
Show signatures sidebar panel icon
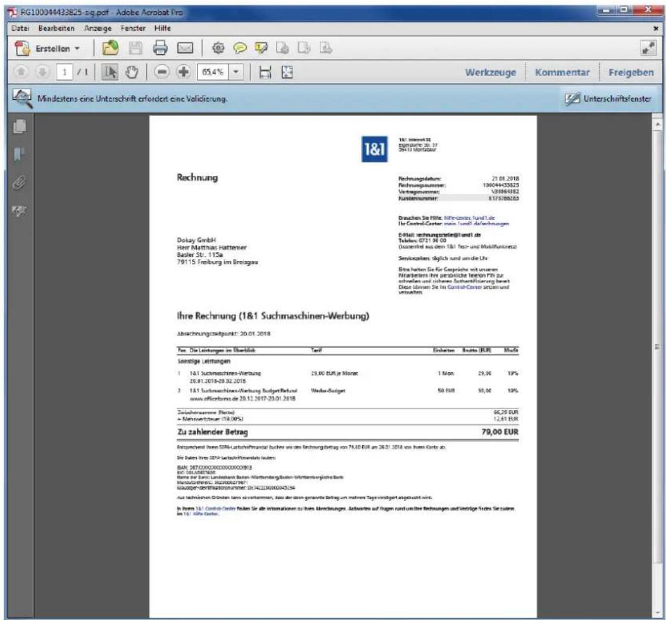[x=19, y=210]
